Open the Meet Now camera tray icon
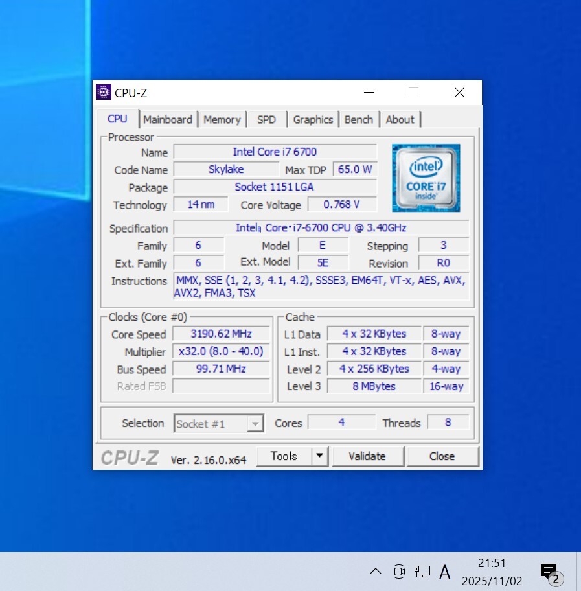Image resolution: width=581 pixels, height=591 pixels. [399, 572]
